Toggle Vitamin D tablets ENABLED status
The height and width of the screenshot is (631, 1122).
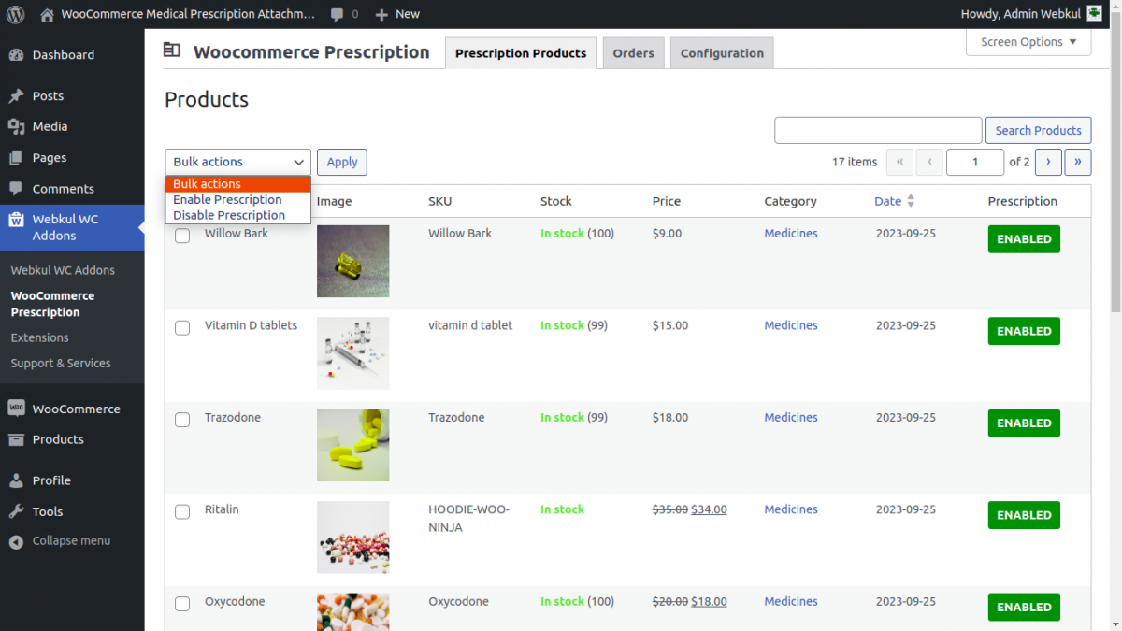1024,331
